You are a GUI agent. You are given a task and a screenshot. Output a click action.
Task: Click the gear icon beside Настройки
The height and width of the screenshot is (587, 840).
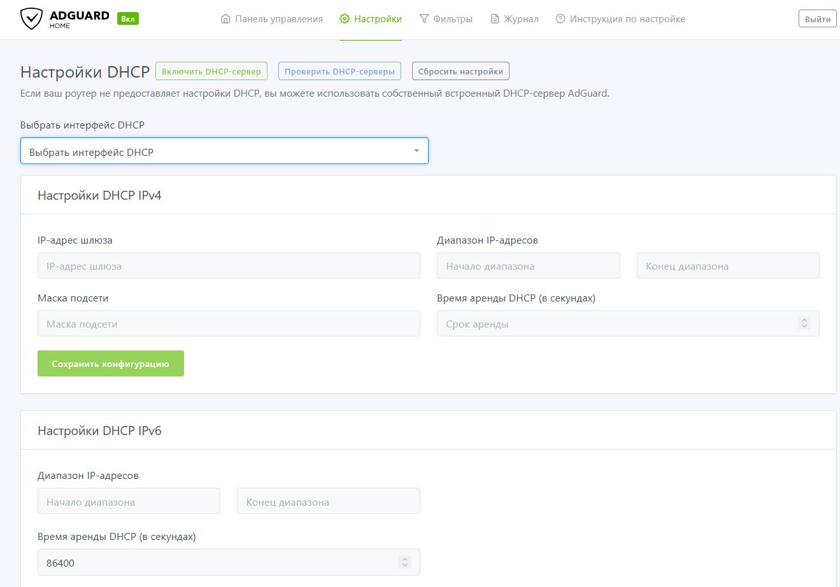point(345,19)
